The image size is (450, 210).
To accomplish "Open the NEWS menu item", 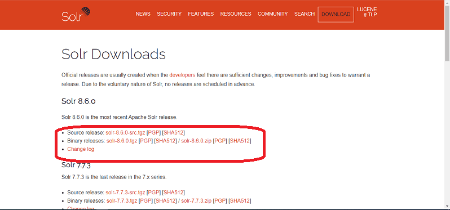I will coord(143,14).
